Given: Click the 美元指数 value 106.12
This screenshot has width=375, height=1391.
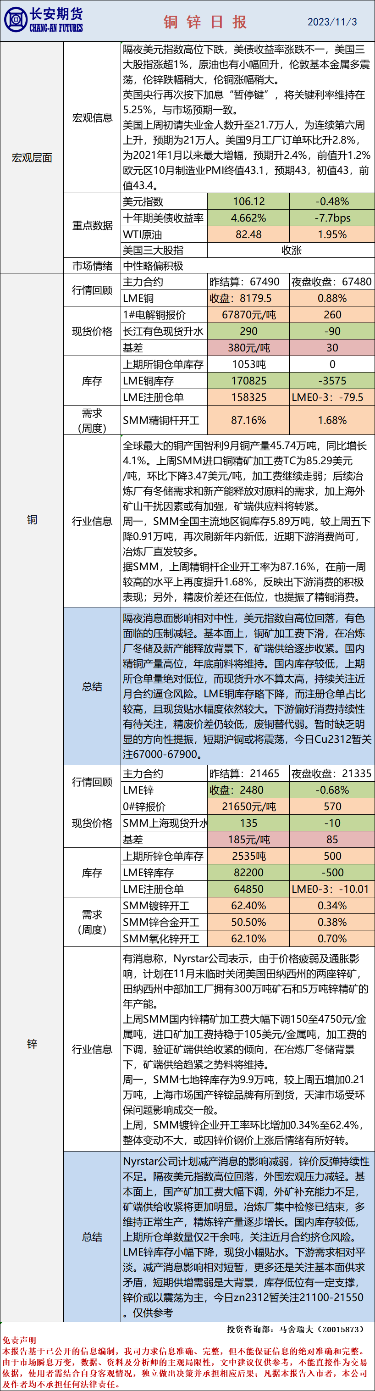Looking at the screenshot, I should [249, 201].
